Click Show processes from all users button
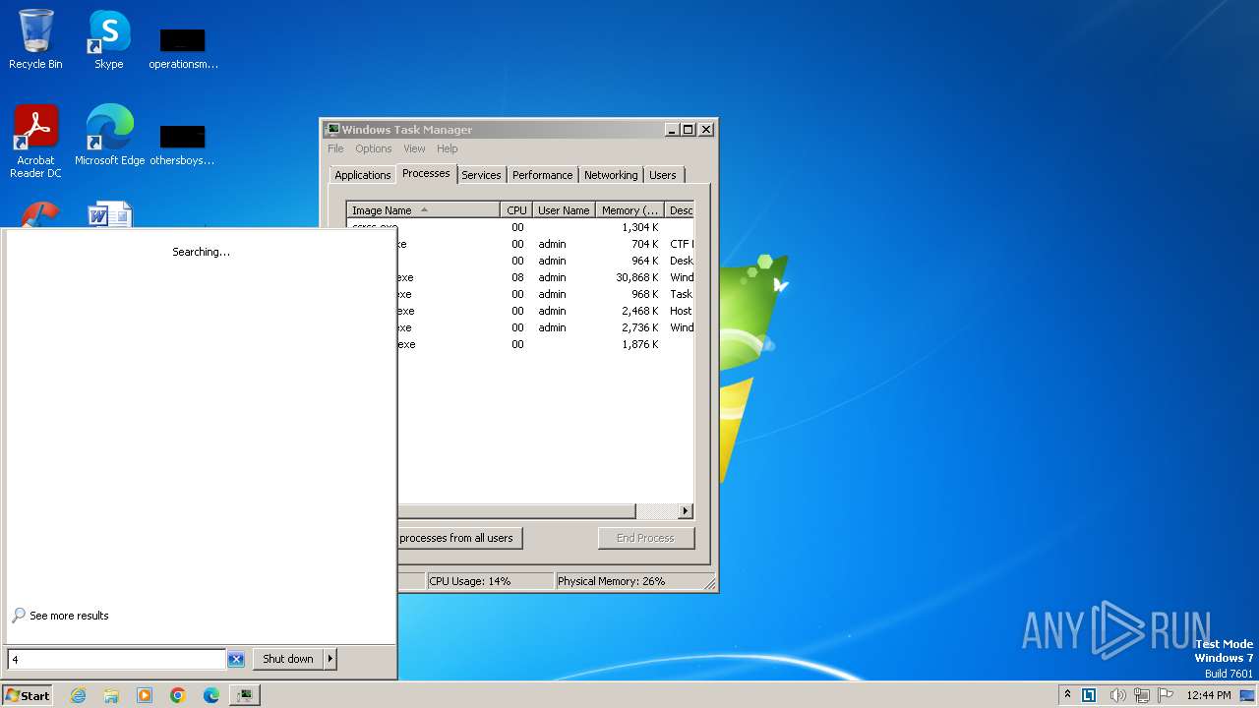This screenshot has height=708, width=1259. click(459, 538)
